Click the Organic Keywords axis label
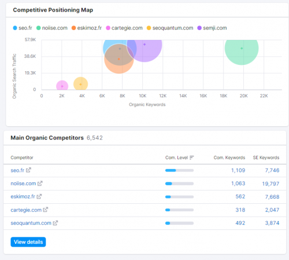 point(147,104)
